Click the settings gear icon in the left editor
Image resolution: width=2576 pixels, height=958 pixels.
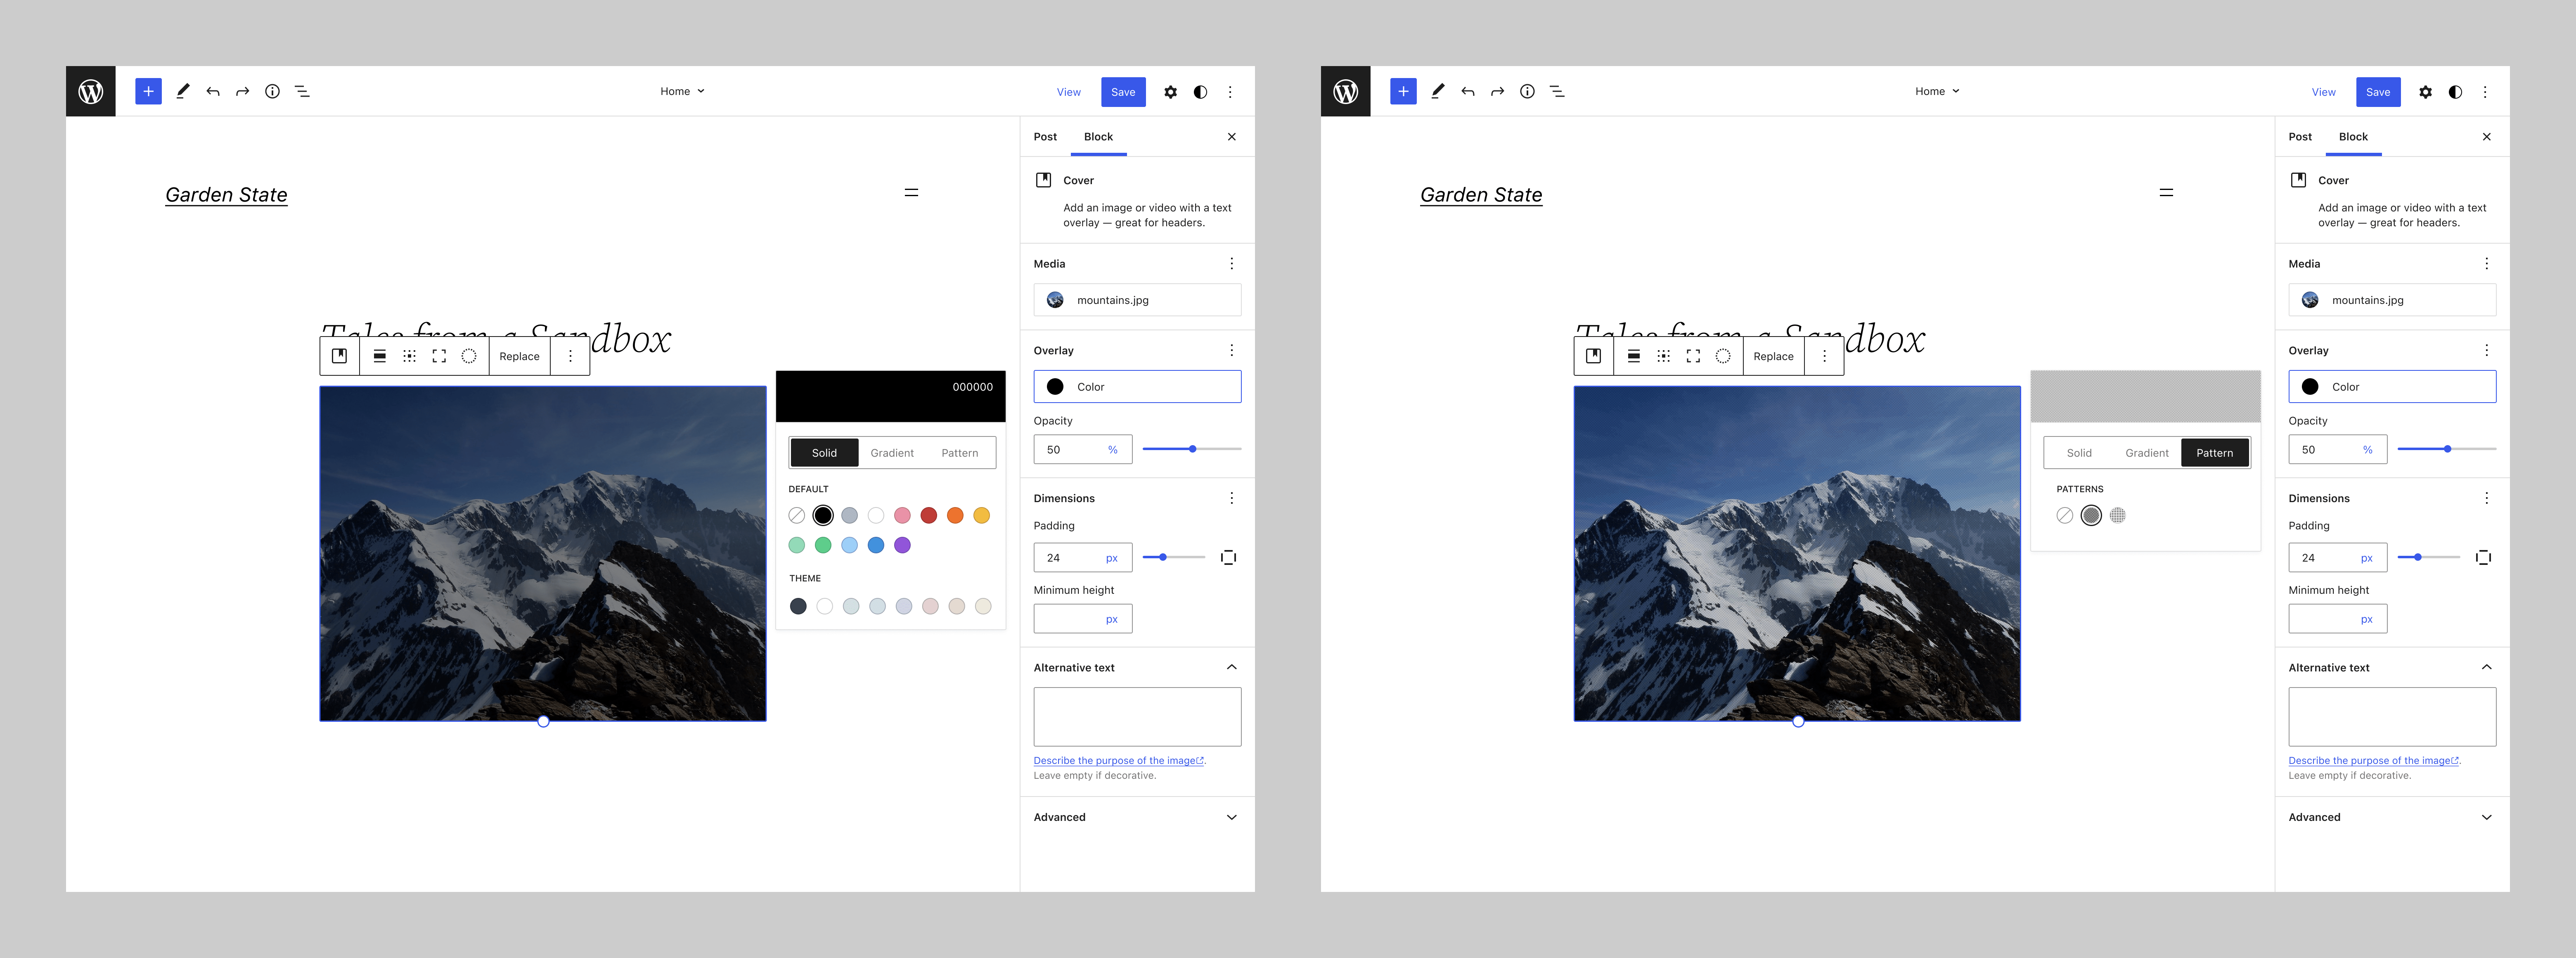coord(1170,91)
